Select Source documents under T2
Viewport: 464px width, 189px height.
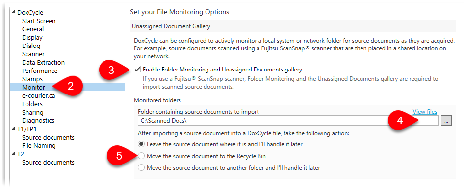48,162
